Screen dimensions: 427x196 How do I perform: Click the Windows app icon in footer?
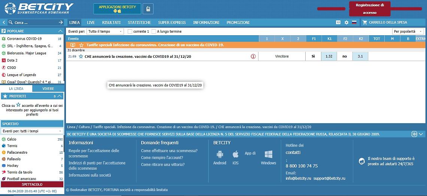tap(269, 154)
